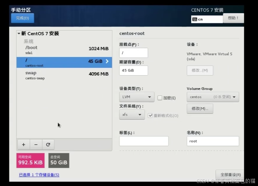Click the 总空间 50 GiB box

(59, 161)
